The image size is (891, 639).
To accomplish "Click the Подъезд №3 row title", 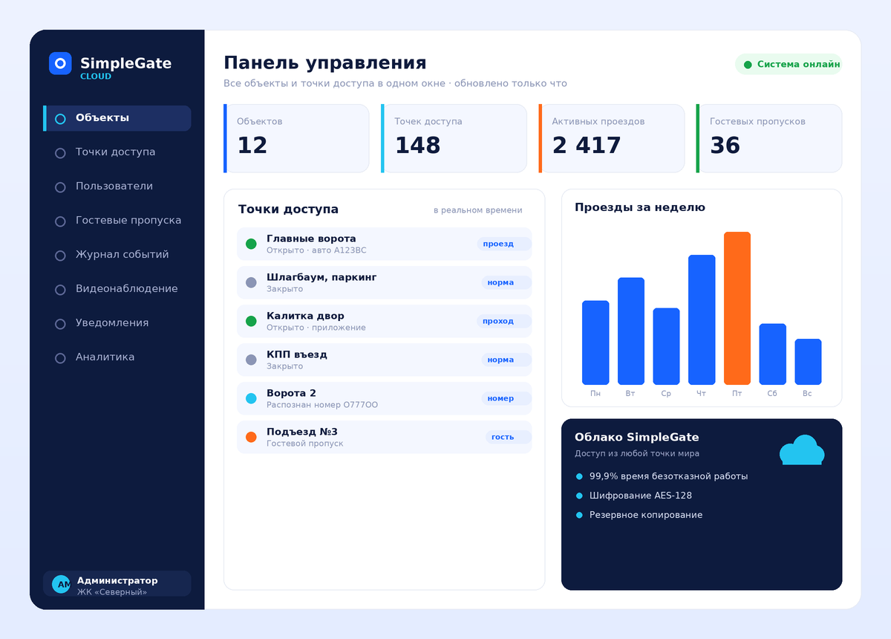I will 302,432.
